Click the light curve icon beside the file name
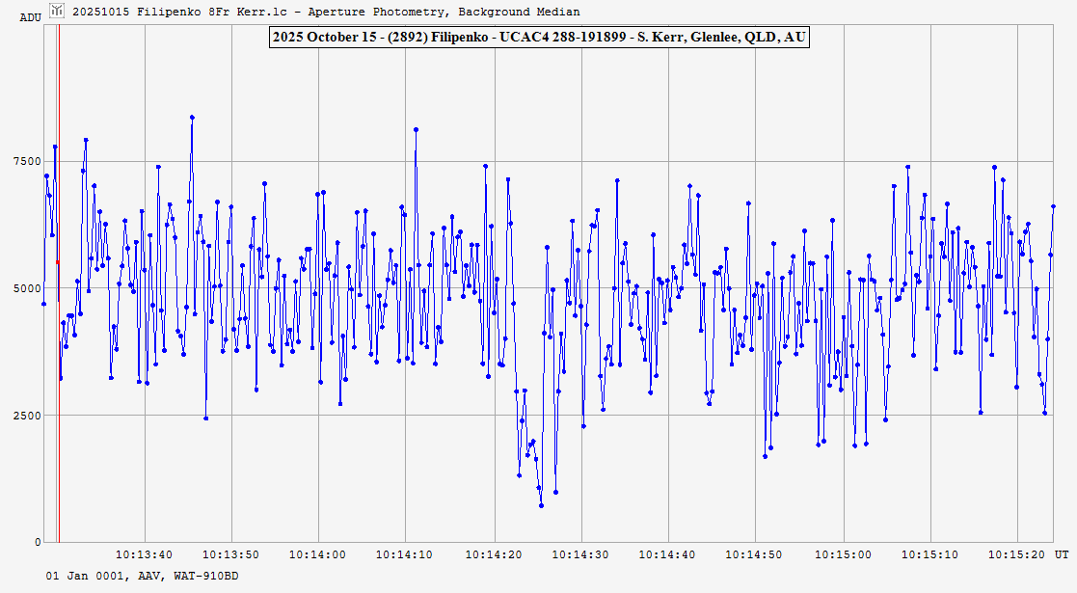The image size is (1077, 593). 57,11
